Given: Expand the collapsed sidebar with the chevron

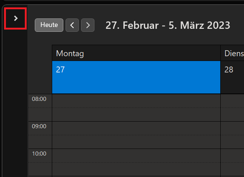Looking at the screenshot, I should click(x=16, y=18).
